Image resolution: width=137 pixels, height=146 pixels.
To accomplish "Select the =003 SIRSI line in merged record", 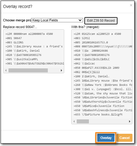I will tap(82, 38).
